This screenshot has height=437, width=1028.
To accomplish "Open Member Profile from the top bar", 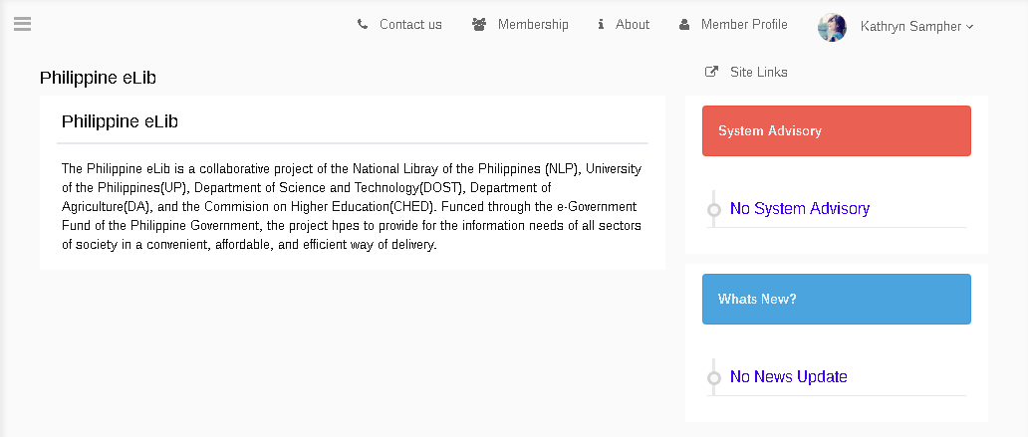I will [x=744, y=25].
